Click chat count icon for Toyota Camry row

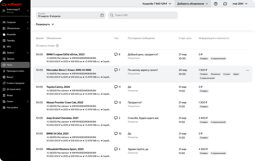click(x=116, y=87)
